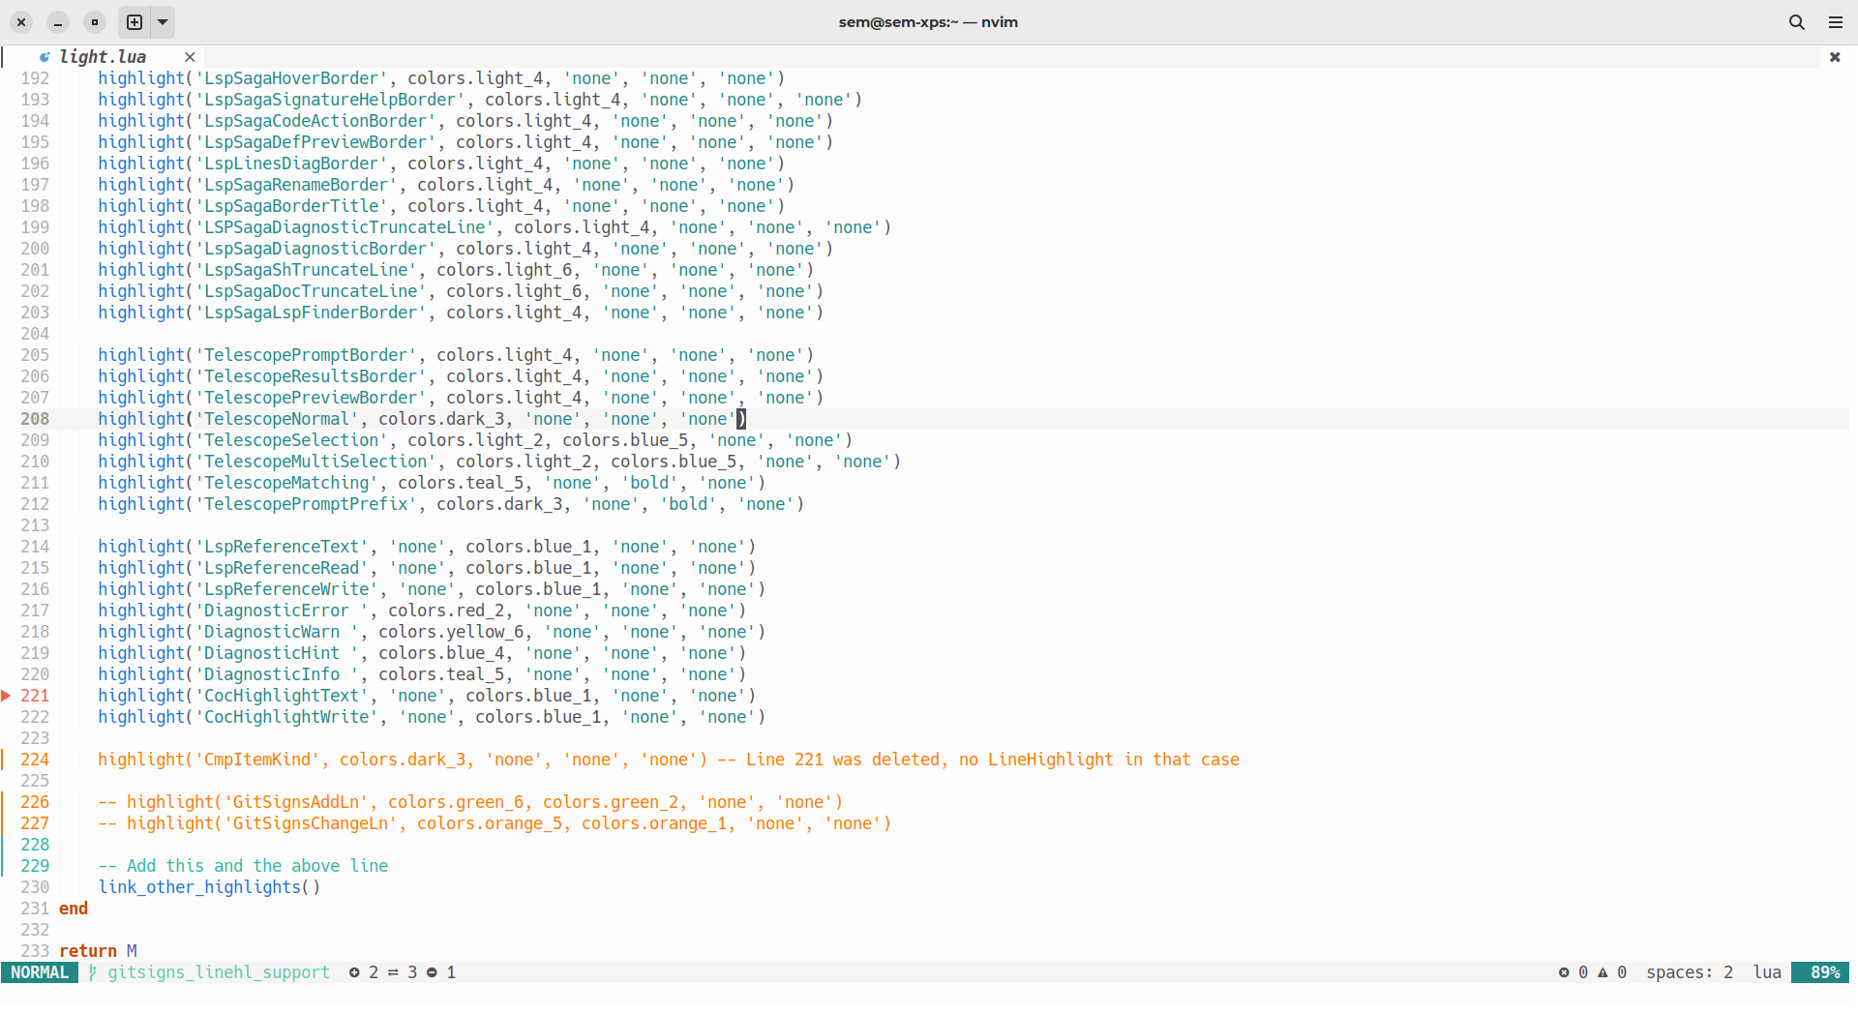Select the light.lua tab
Image resolution: width=1858 pixels, height=1014 pixels.
coord(103,57)
